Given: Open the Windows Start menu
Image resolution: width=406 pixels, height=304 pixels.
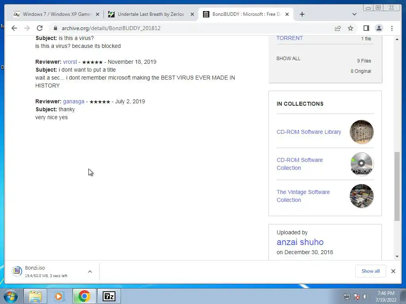Looking at the screenshot, I should pyautogui.click(x=11, y=296).
